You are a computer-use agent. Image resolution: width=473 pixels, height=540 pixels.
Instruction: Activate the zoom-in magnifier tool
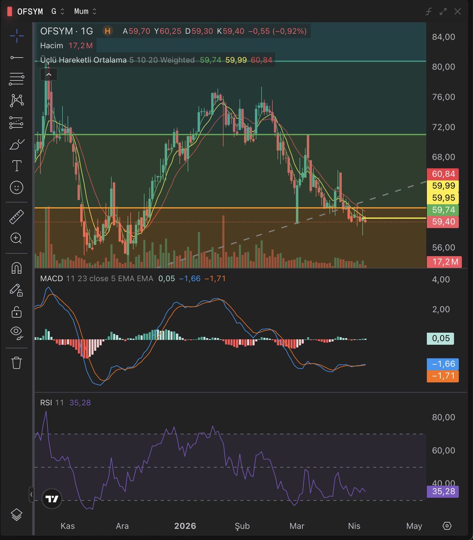[17, 238]
